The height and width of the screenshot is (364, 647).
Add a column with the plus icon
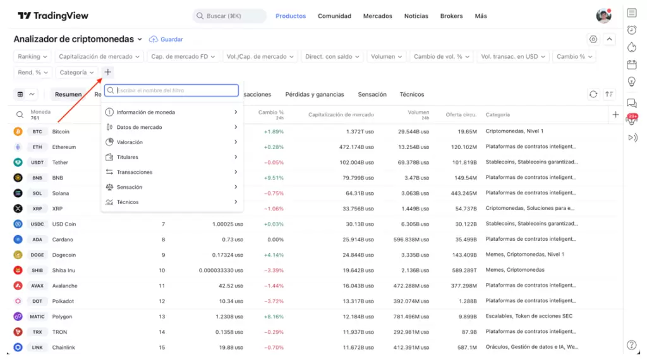(615, 114)
